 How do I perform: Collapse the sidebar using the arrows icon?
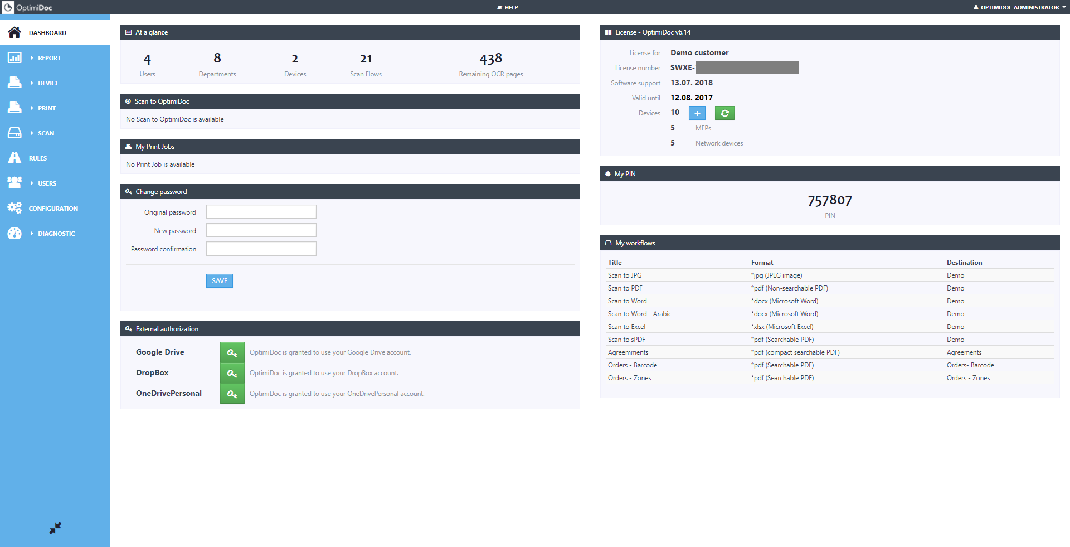(x=55, y=528)
